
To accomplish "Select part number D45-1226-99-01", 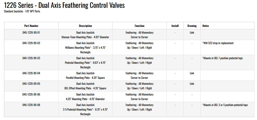I will [31, 33].
